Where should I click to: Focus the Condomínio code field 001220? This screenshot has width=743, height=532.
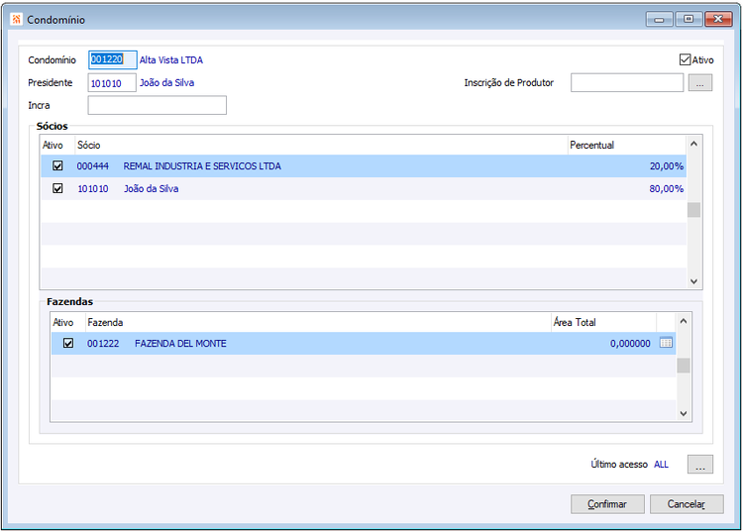coord(112,59)
